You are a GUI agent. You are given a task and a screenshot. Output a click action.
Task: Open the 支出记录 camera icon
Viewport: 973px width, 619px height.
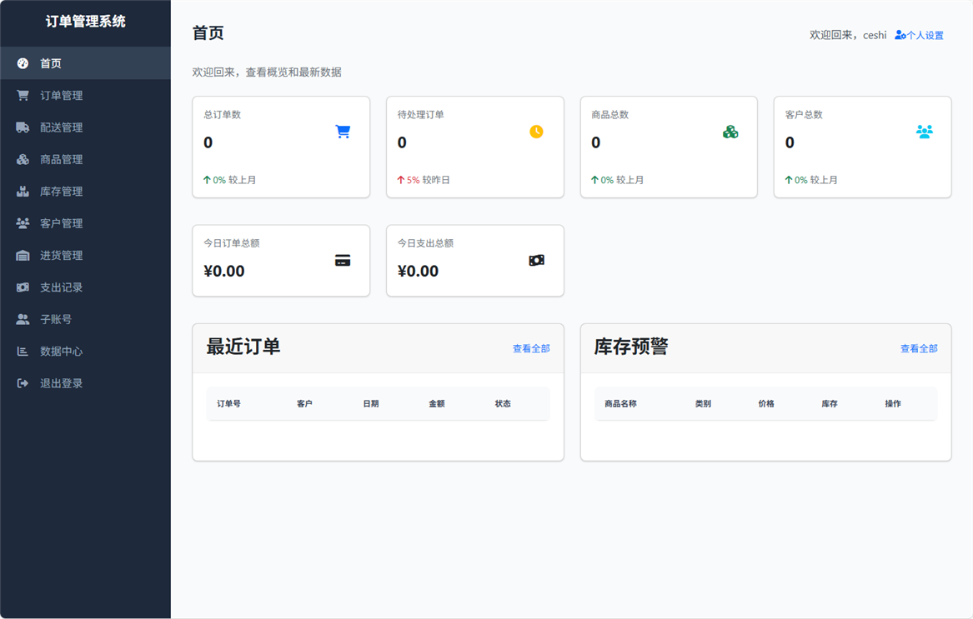[x=23, y=287]
